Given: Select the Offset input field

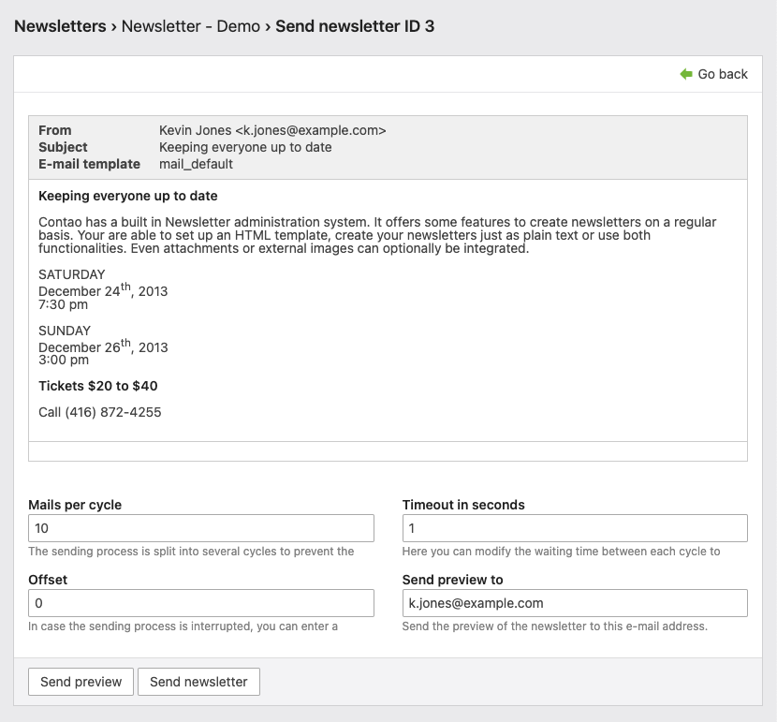Looking at the screenshot, I should pos(201,603).
